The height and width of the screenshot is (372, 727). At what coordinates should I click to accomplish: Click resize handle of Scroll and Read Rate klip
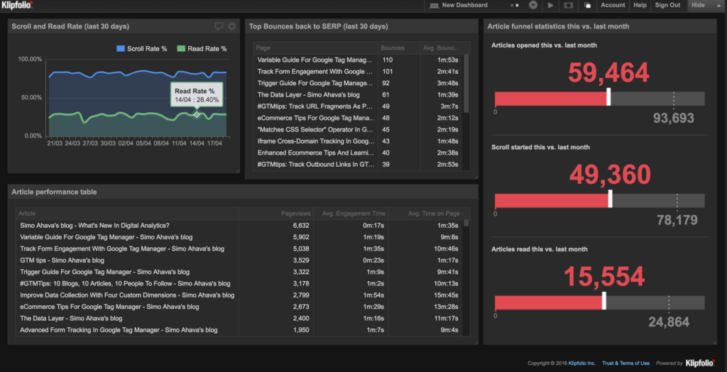point(238,171)
